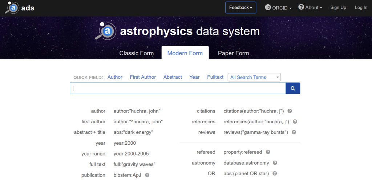Click example abs:"dark energy"
Screen dimensions: 372x190
[x=133, y=132]
